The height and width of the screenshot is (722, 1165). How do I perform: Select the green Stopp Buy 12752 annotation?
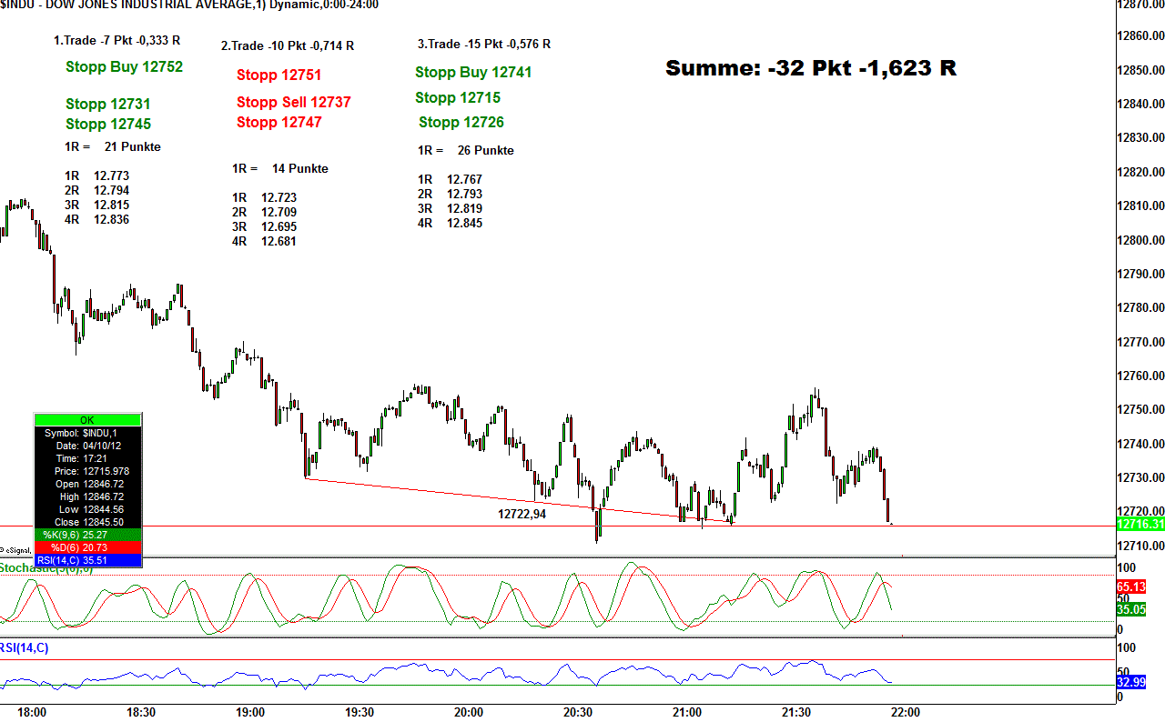pos(124,66)
